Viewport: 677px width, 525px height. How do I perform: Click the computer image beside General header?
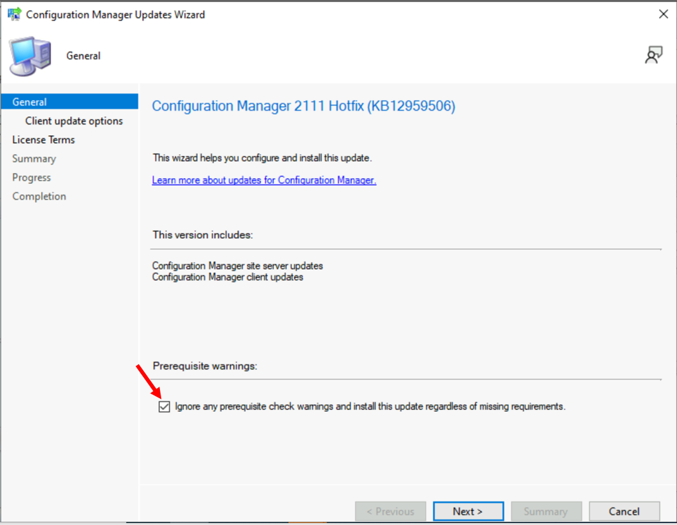[x=30, y=56]
